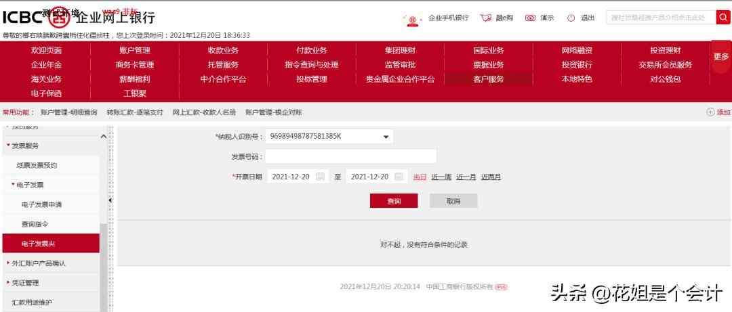
Task: Open the start date calendar picker icon
Action: (321, 177)
